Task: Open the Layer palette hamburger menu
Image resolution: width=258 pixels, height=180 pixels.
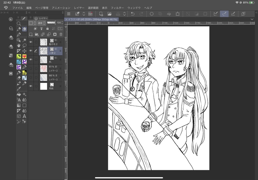Action: coord(31,17)
